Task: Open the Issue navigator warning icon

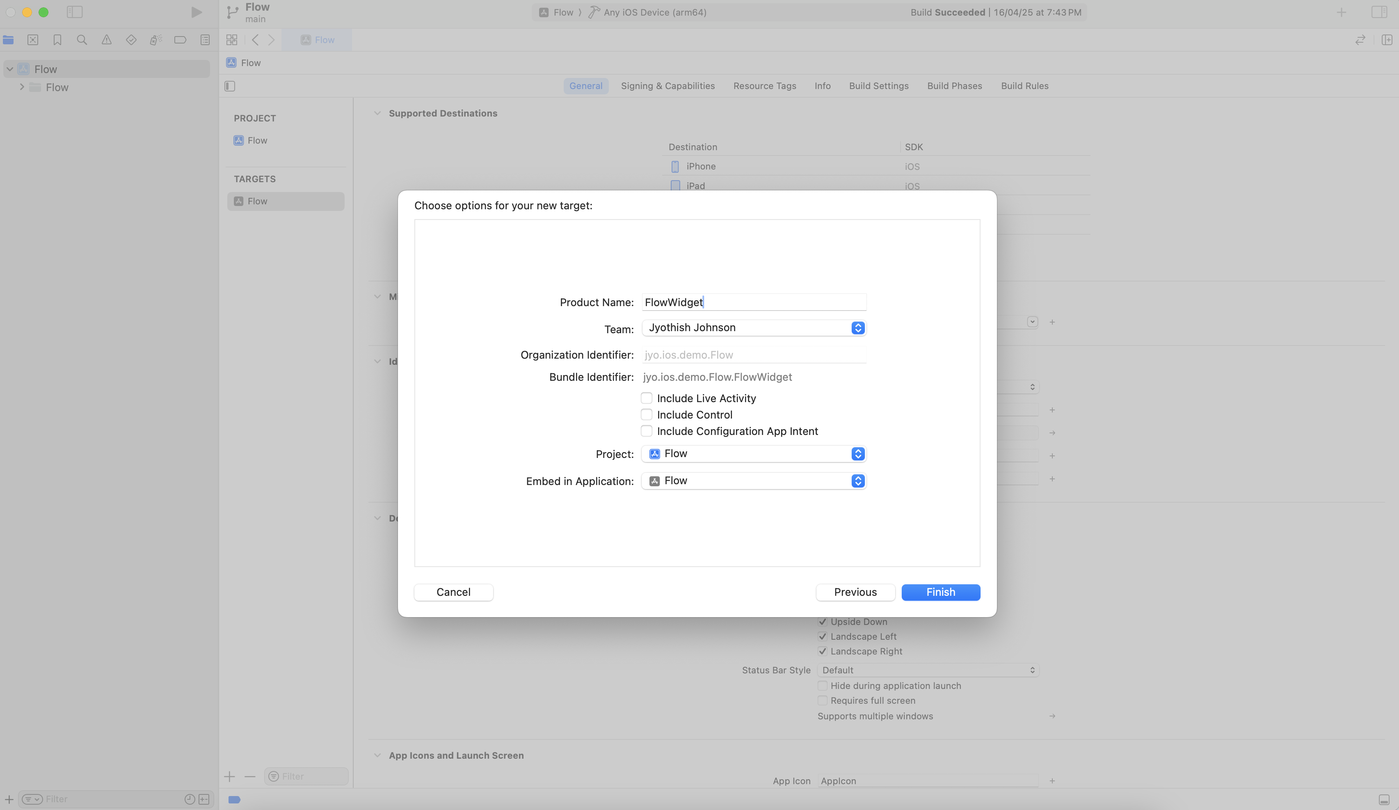Action: 107,40
